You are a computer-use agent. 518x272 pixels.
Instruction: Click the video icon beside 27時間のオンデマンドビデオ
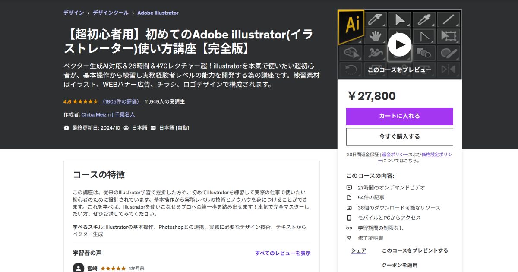coord(349,187)
